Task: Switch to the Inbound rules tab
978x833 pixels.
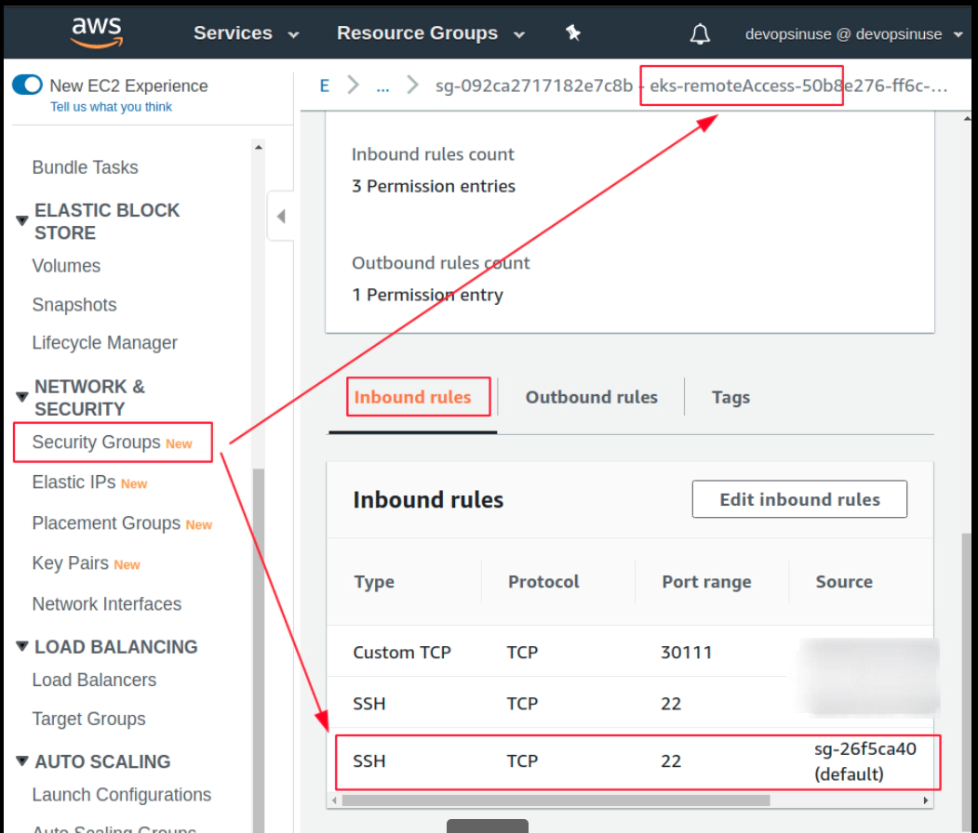Action: (412, 397)
